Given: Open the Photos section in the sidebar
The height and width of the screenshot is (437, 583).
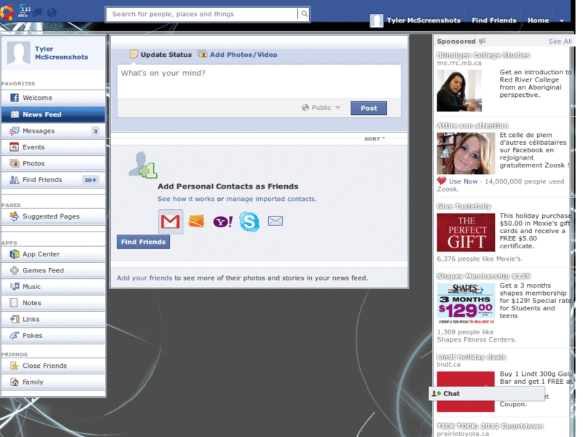Looking at the screenshot, I should point(33,162).
